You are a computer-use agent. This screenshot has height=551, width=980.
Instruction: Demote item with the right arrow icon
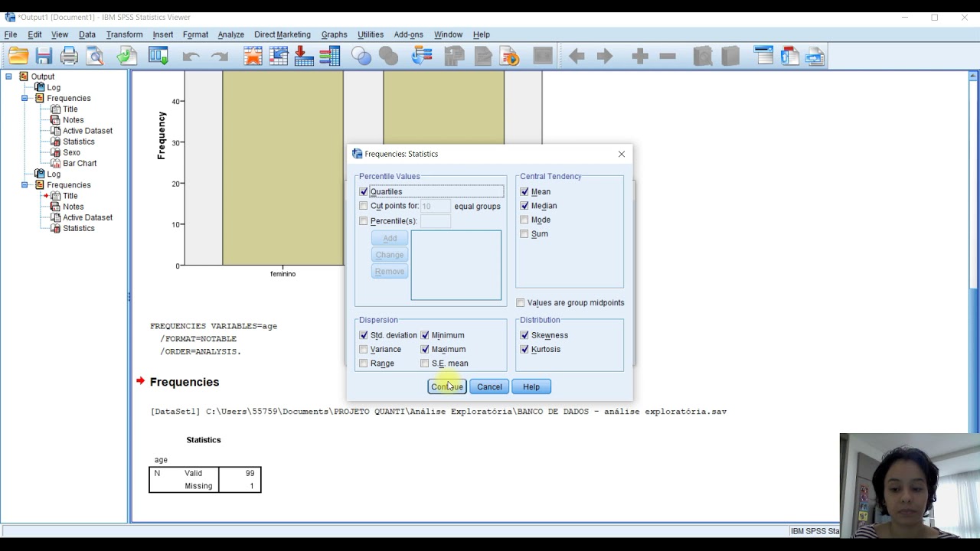point(605,56)
